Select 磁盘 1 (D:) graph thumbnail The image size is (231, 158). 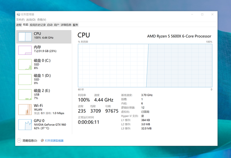pyautogui.click(x=25, y=79)
